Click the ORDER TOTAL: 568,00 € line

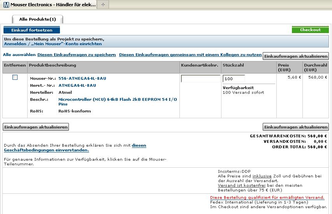pyautogui.click(x=300, y=147)
